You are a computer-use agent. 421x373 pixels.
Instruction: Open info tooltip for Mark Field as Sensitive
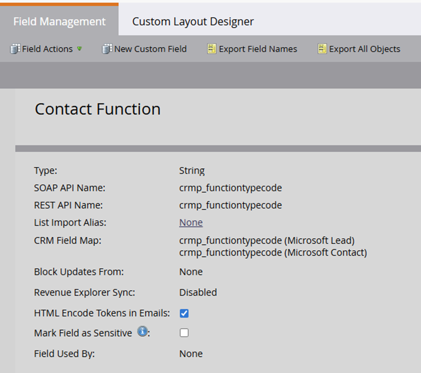[x=142, y=332]
